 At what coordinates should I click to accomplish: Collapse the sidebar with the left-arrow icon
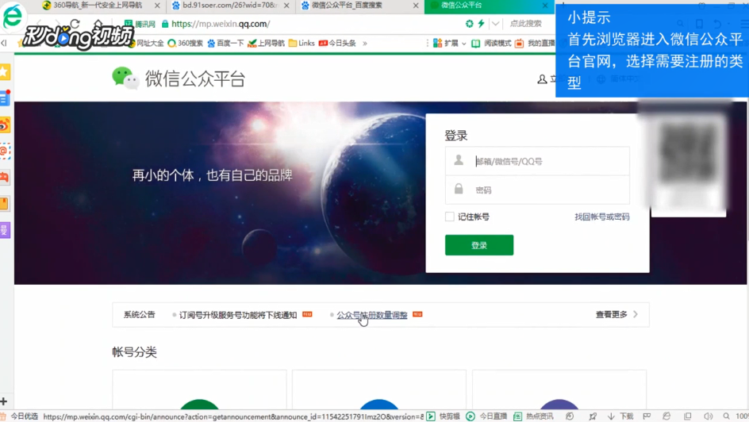4,43
